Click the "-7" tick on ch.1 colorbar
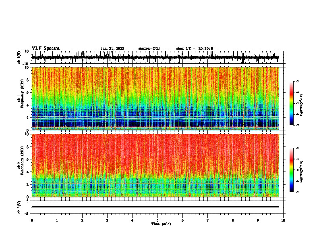The image size is (319, 247). (297, 125)
